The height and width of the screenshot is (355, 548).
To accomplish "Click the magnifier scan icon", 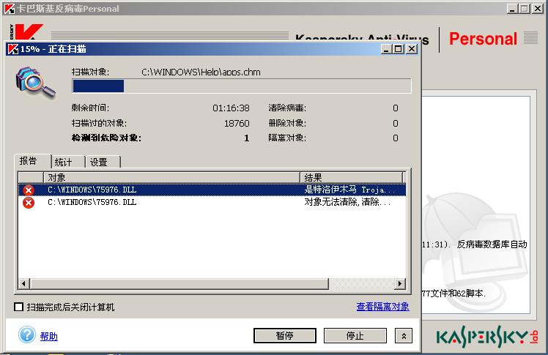I will (x=36, y=83).
